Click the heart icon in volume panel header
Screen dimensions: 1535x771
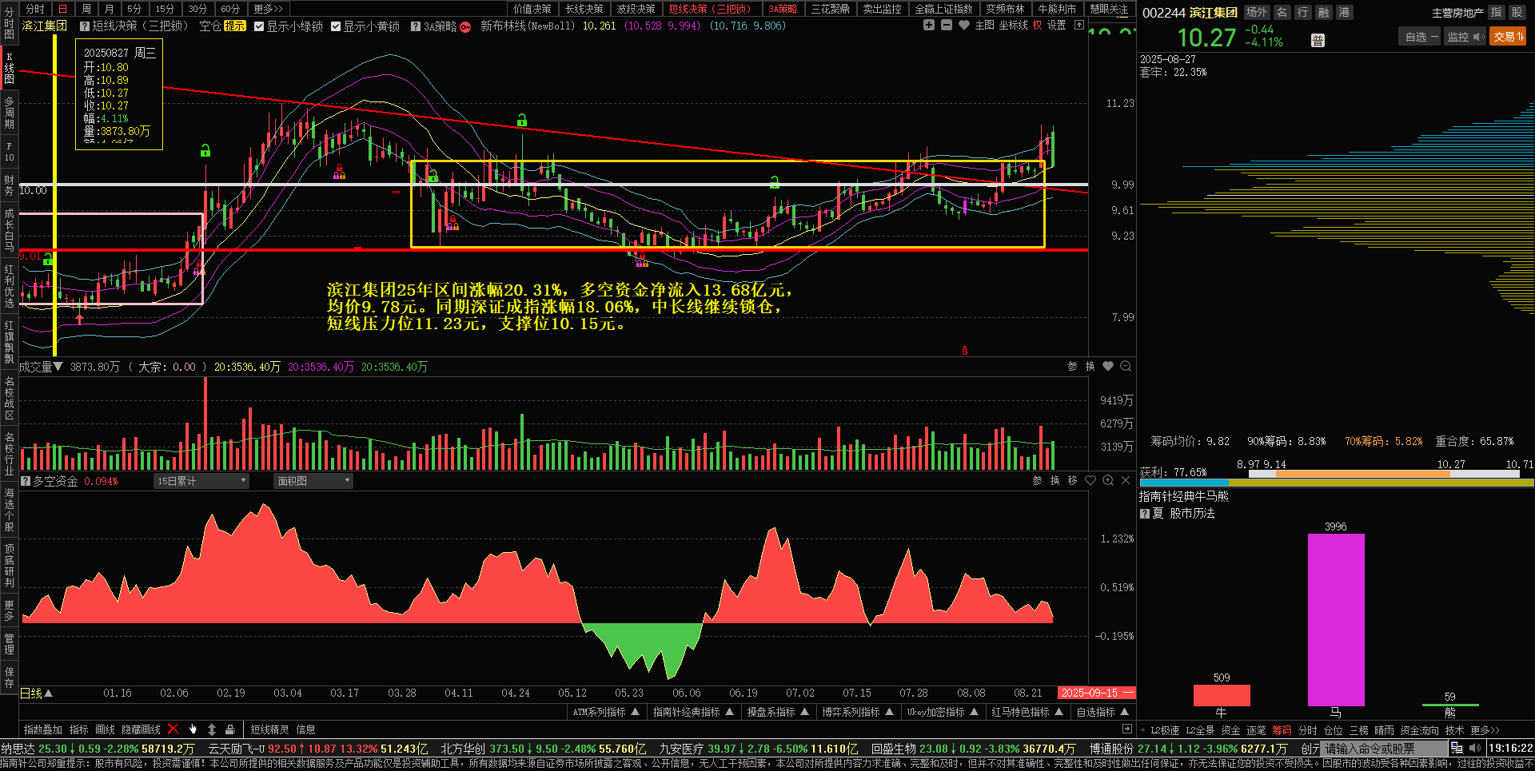(x=1107, y=366)
